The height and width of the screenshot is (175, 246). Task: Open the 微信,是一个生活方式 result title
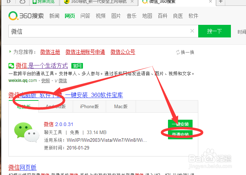(x=42, y=66)
